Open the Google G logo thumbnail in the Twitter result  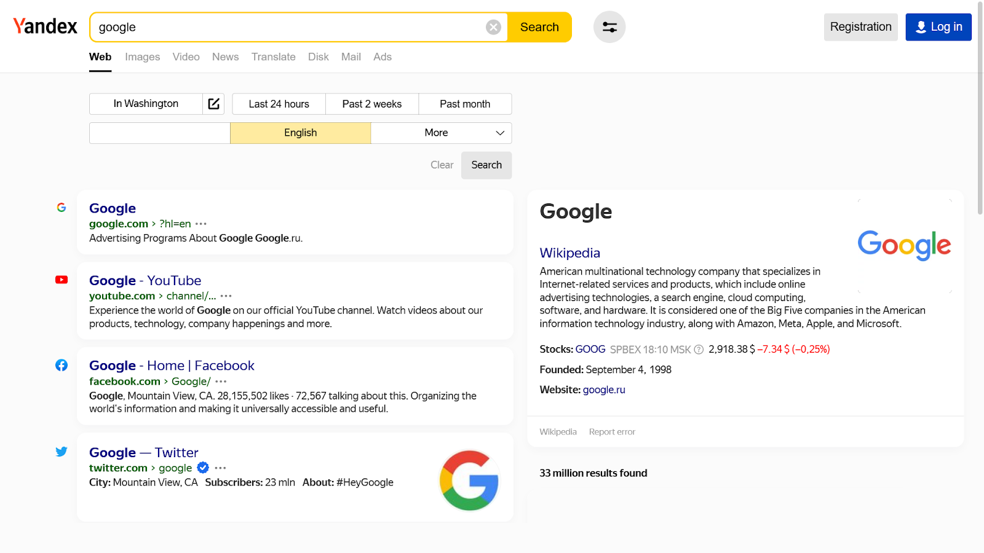[x=469, y=480]
